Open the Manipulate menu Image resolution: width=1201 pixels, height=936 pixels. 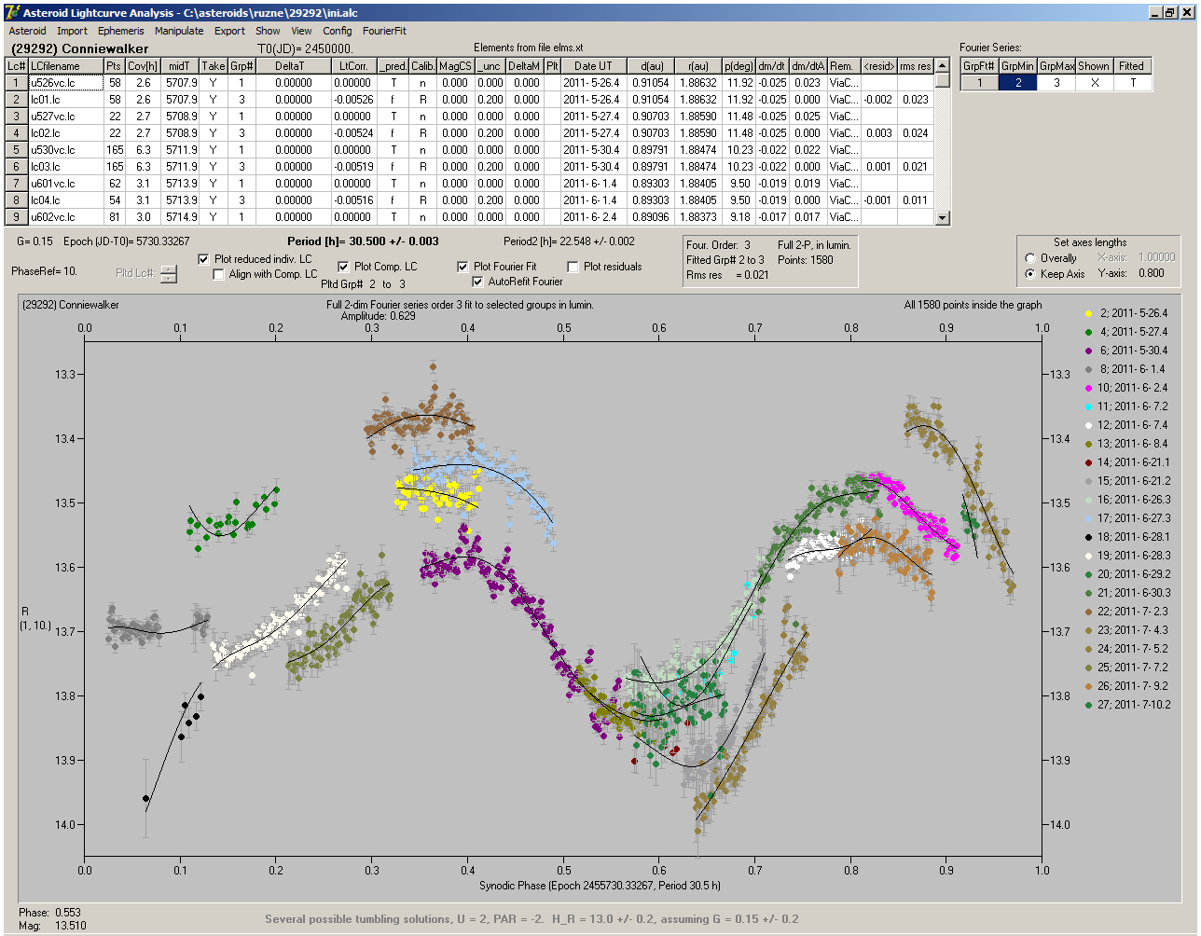coord(179,31)
